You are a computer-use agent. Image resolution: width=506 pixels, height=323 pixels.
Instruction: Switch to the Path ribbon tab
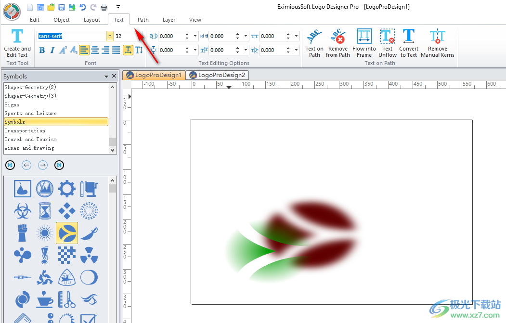[x=143, y=20]
